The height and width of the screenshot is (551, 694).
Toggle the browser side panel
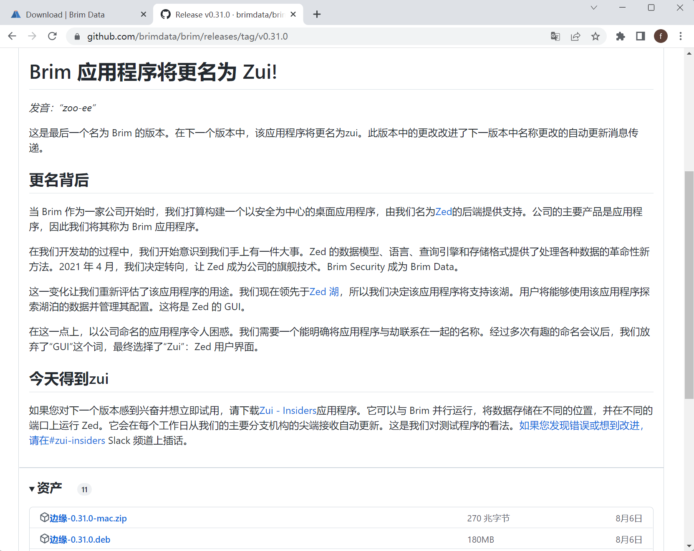pos(641,36)
